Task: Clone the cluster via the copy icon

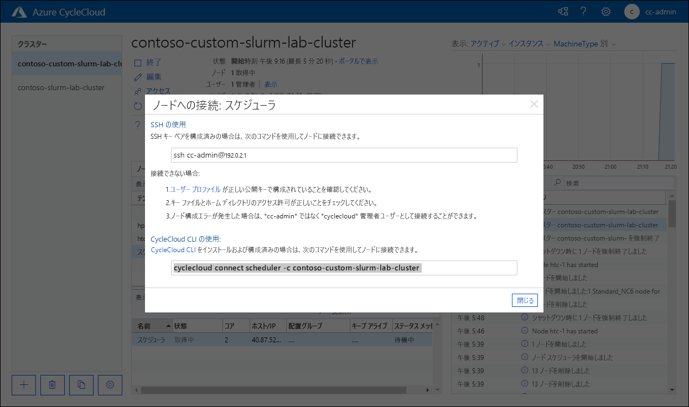Action: [x=81, y=385]
